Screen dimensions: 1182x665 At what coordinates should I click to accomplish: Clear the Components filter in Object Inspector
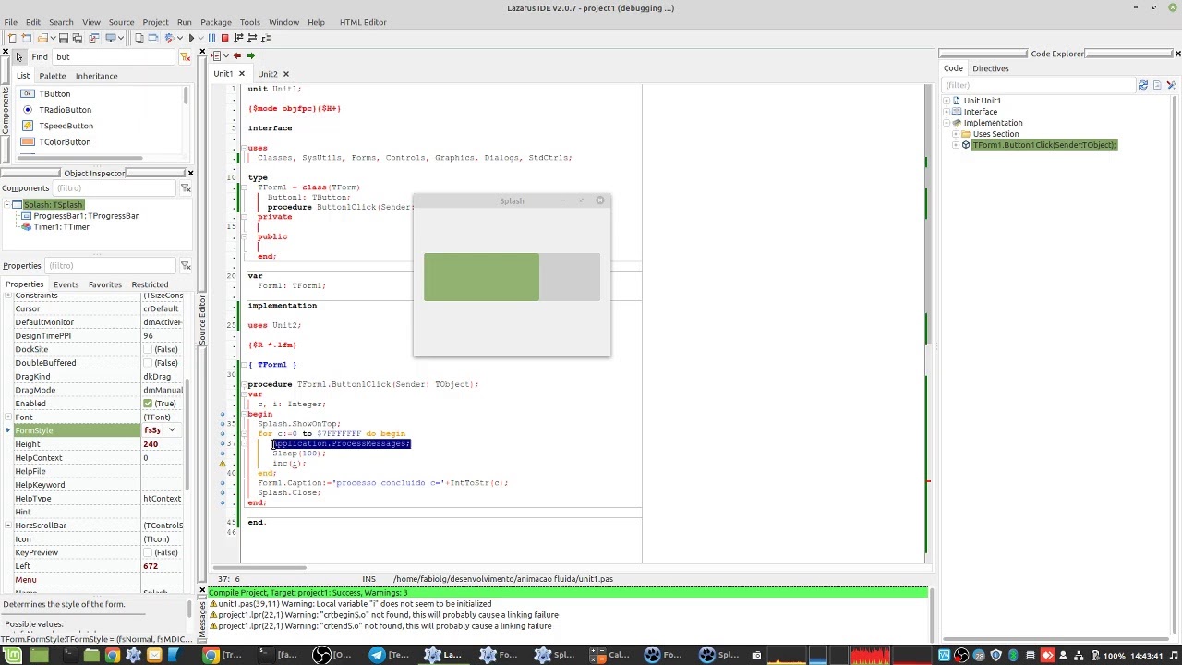186,188
